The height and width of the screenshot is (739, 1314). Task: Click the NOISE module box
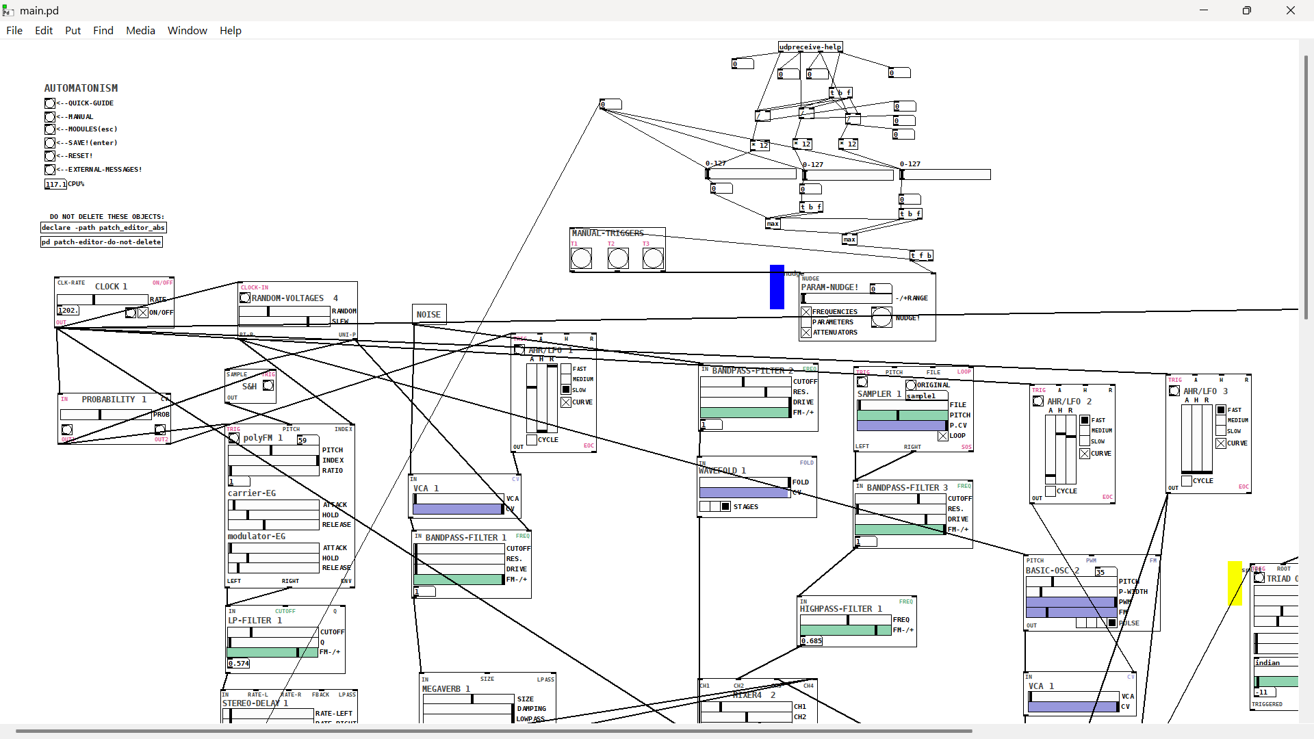coord(429,314)
